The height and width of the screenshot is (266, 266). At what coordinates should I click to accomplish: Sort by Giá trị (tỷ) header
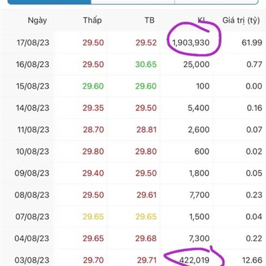(x=241, y=20)
